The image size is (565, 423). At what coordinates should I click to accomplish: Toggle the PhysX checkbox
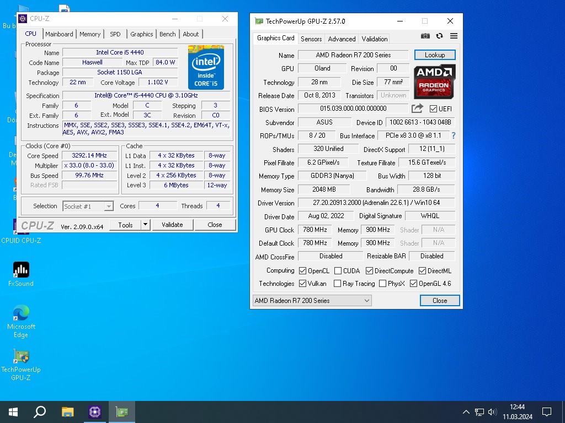[x=383, y=284]
